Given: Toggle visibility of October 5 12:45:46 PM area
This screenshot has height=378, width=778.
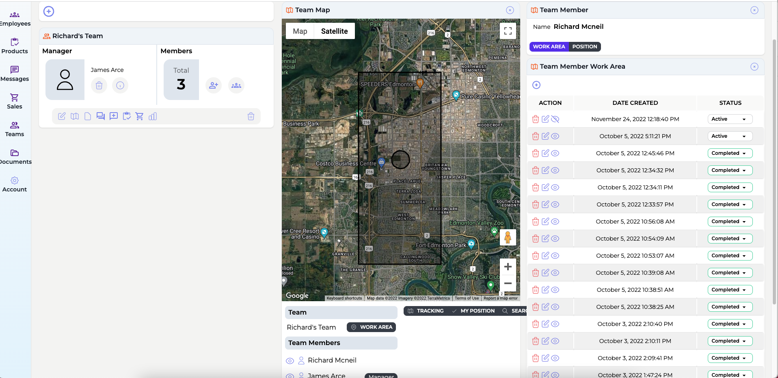Looking at the screenshot, I should (555, 153).
